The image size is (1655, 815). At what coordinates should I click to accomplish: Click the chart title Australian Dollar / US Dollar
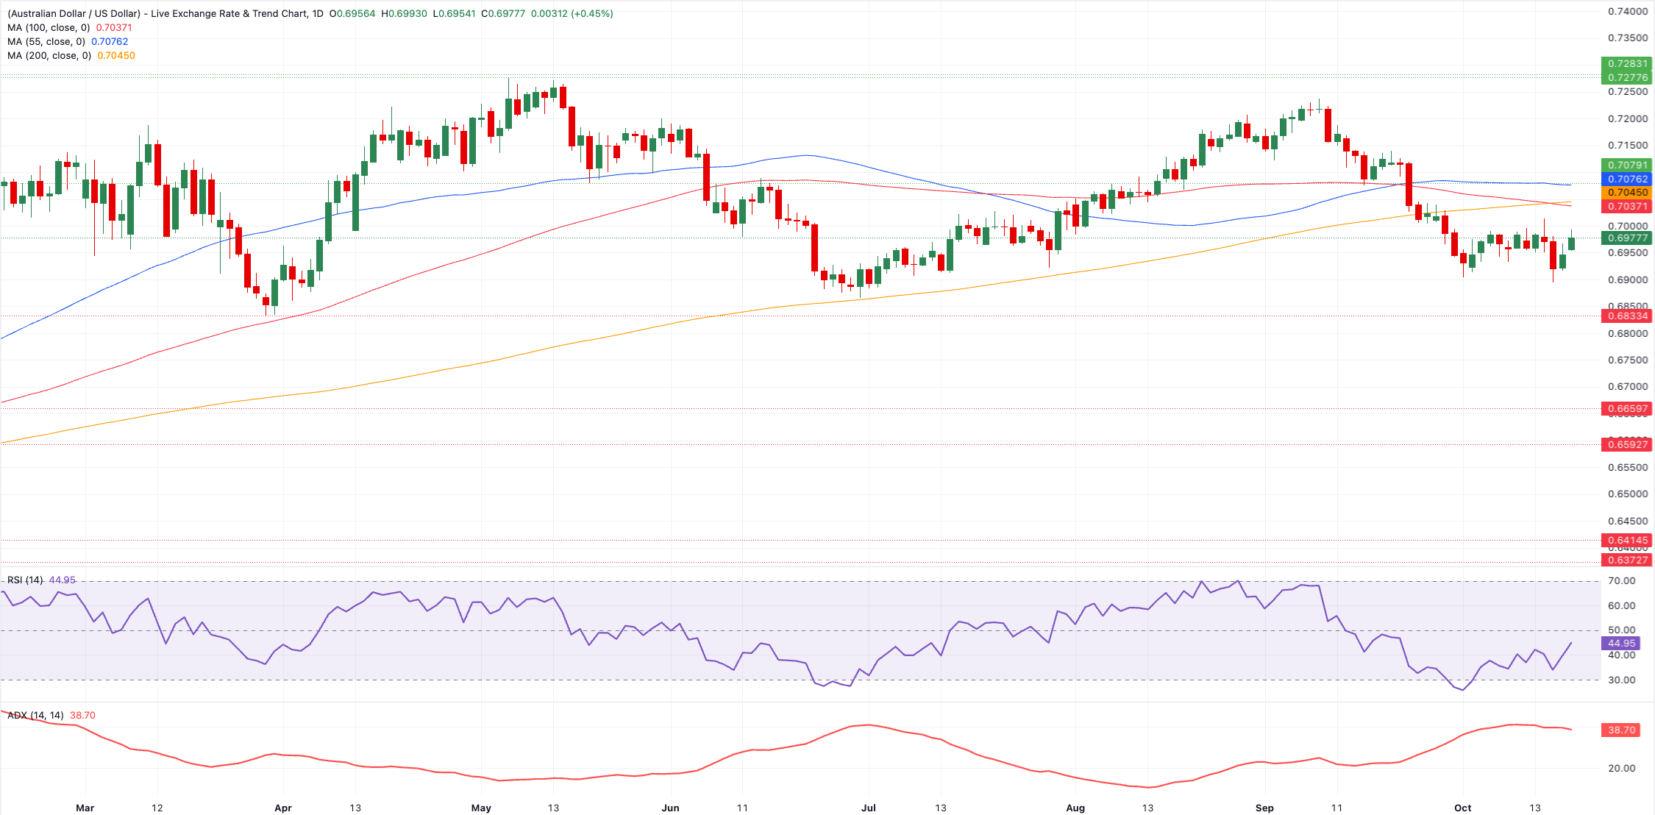click(74, 14)
